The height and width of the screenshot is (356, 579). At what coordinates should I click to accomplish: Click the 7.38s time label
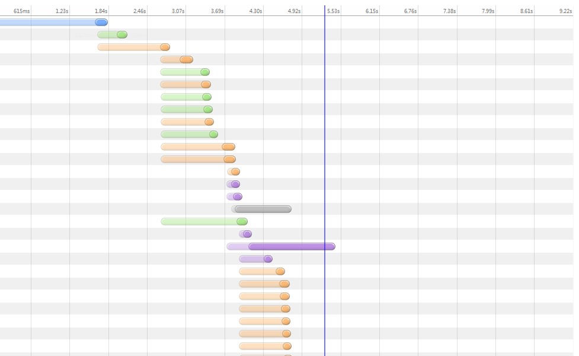(449, 11)
